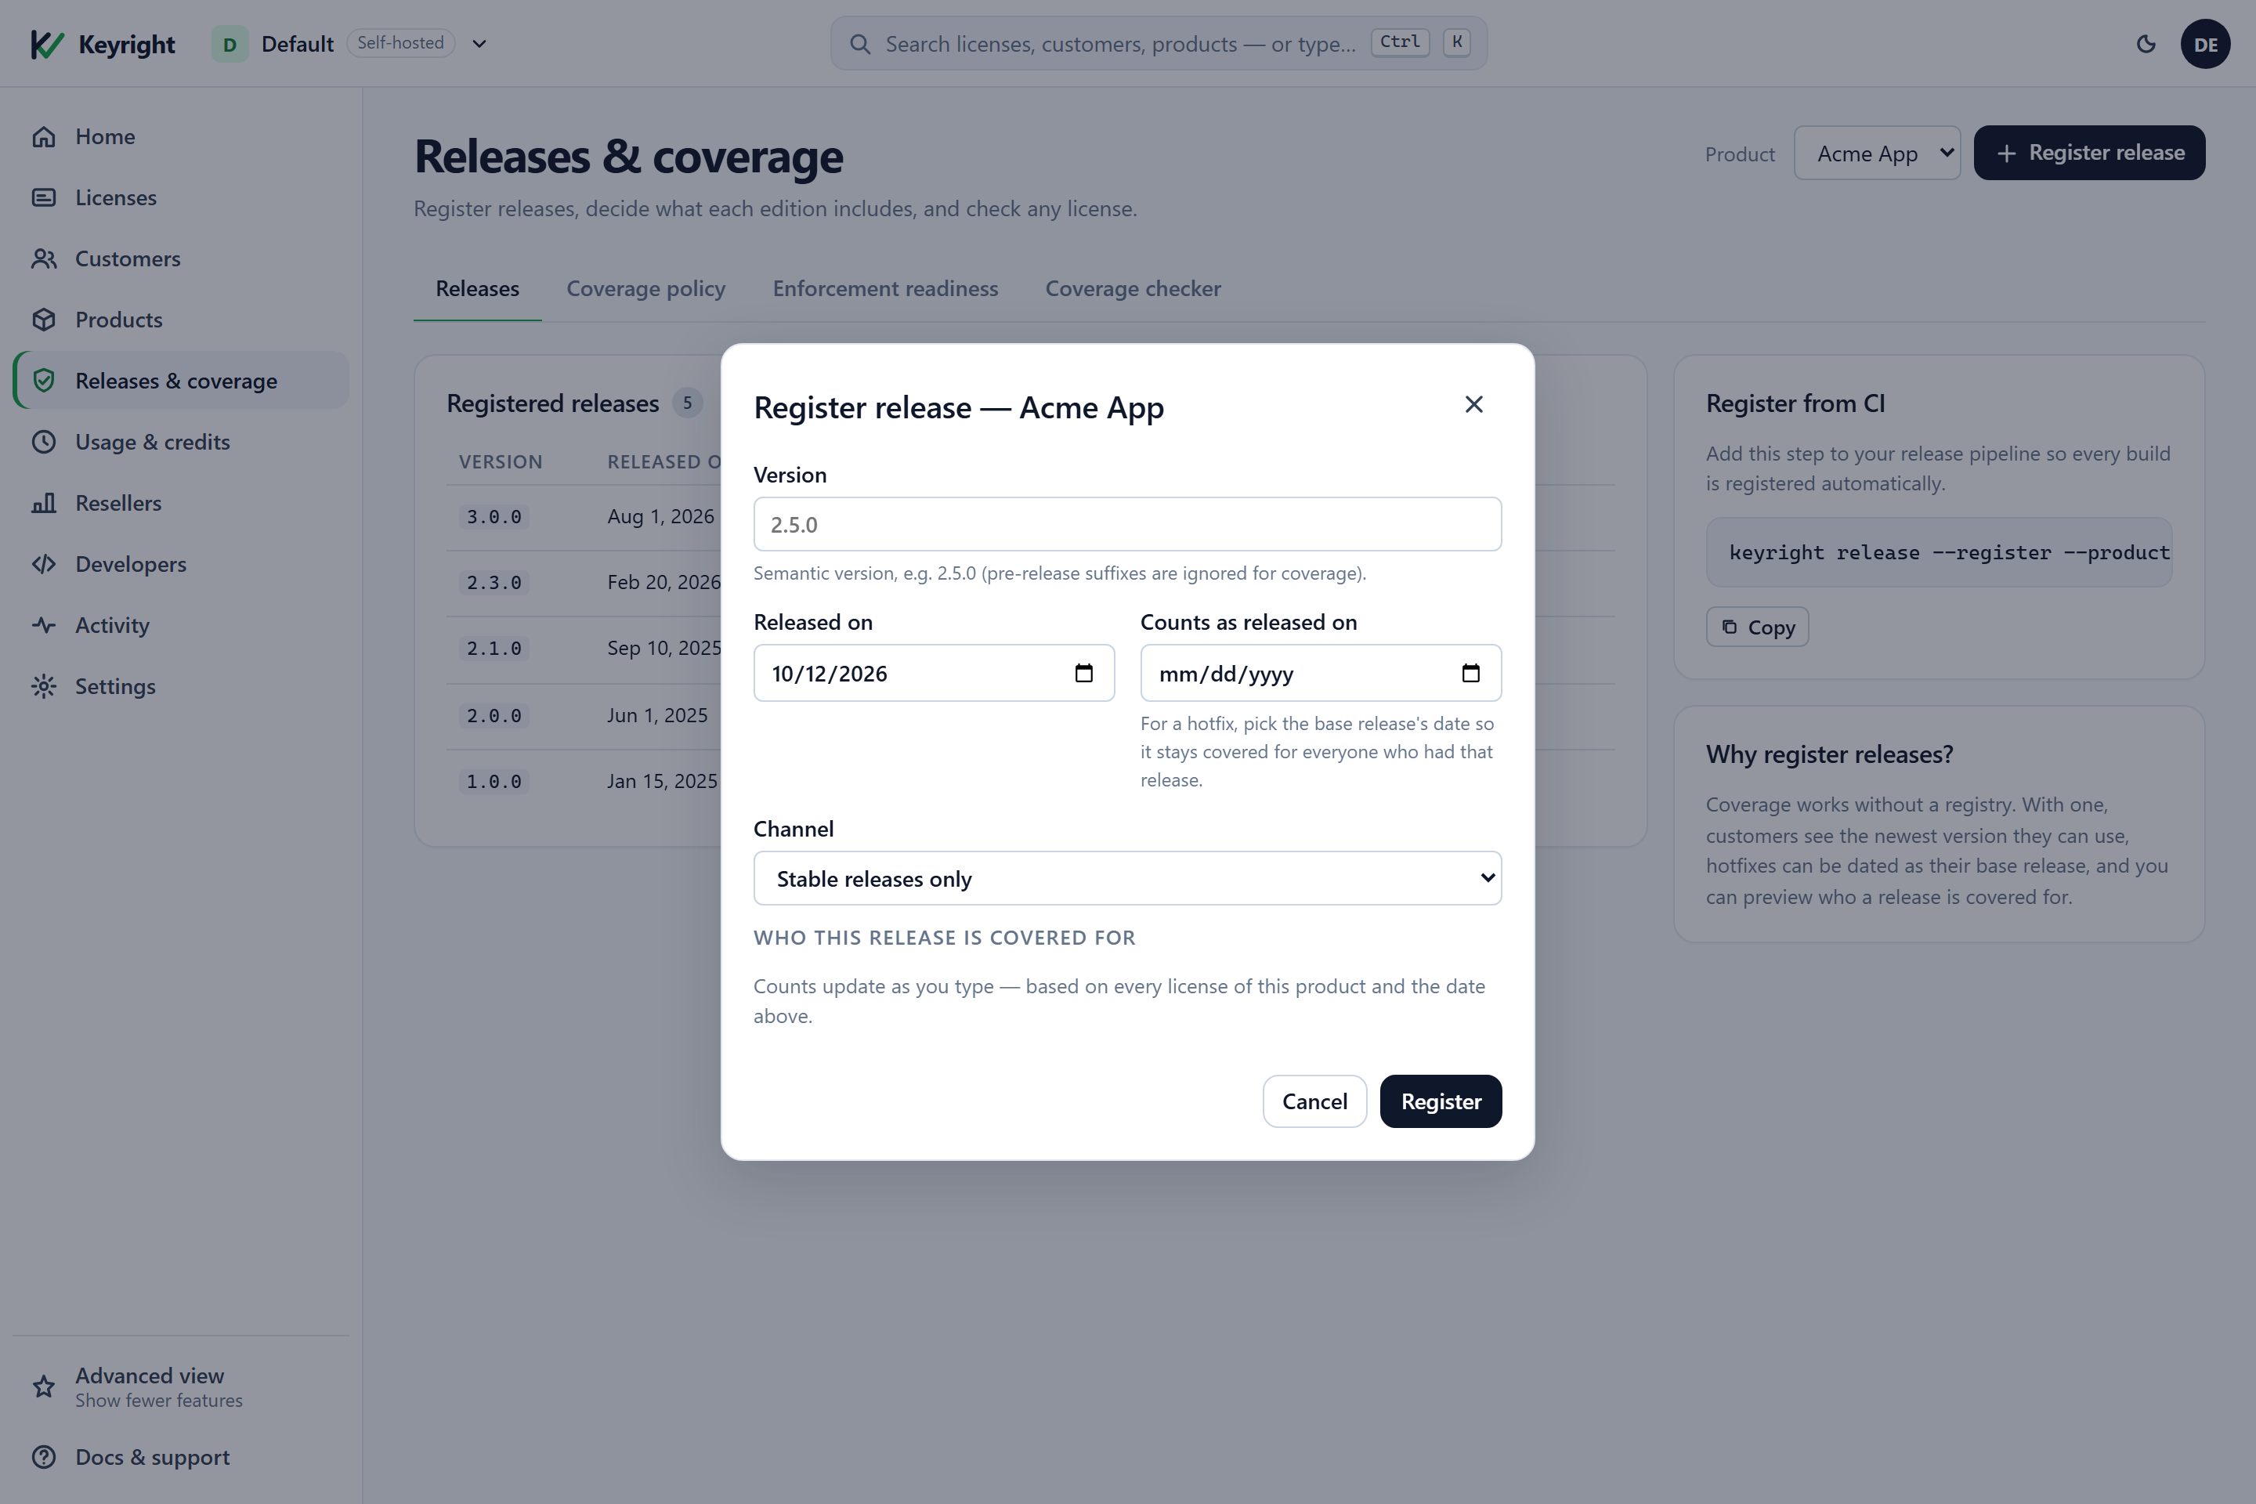Toggle Advanced view in sidebar
This screenshot has height=1504, width=2256.
[180, 1387]
